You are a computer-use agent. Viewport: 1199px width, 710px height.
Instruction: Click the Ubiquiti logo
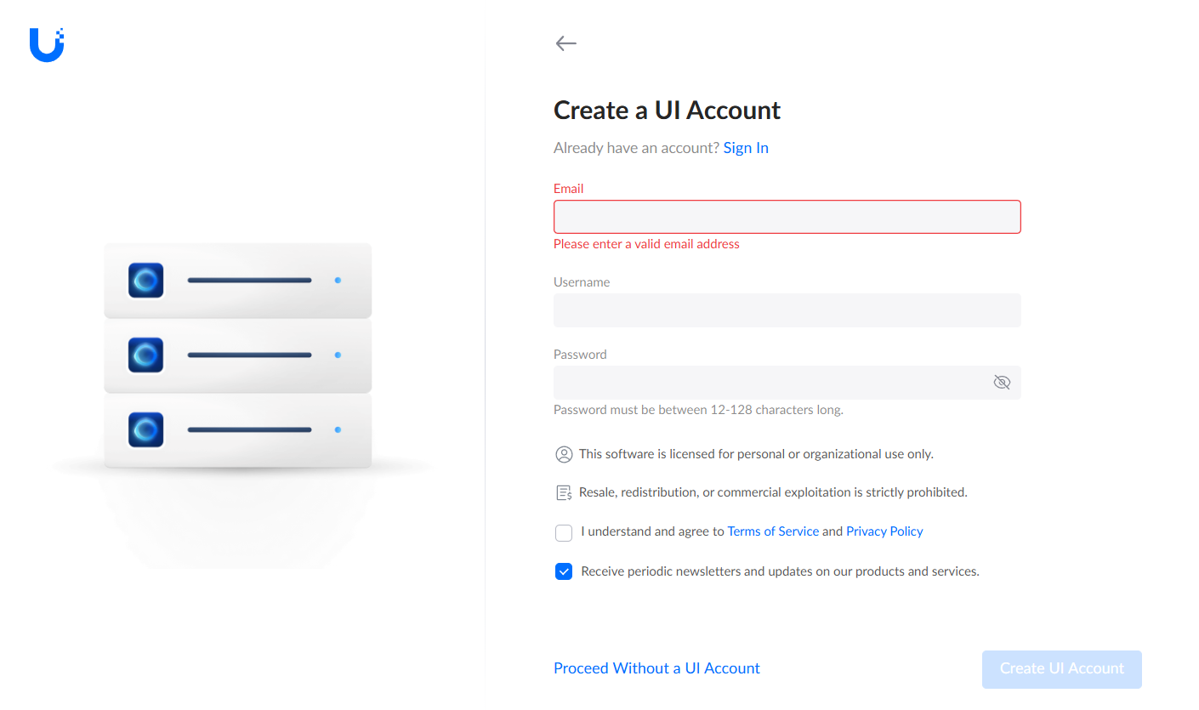[x=47, y=45]
